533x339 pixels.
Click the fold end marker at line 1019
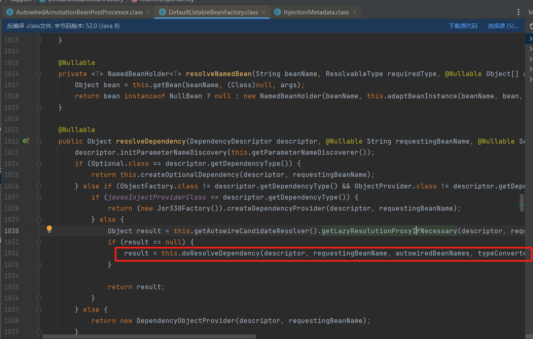click(39, 107)
